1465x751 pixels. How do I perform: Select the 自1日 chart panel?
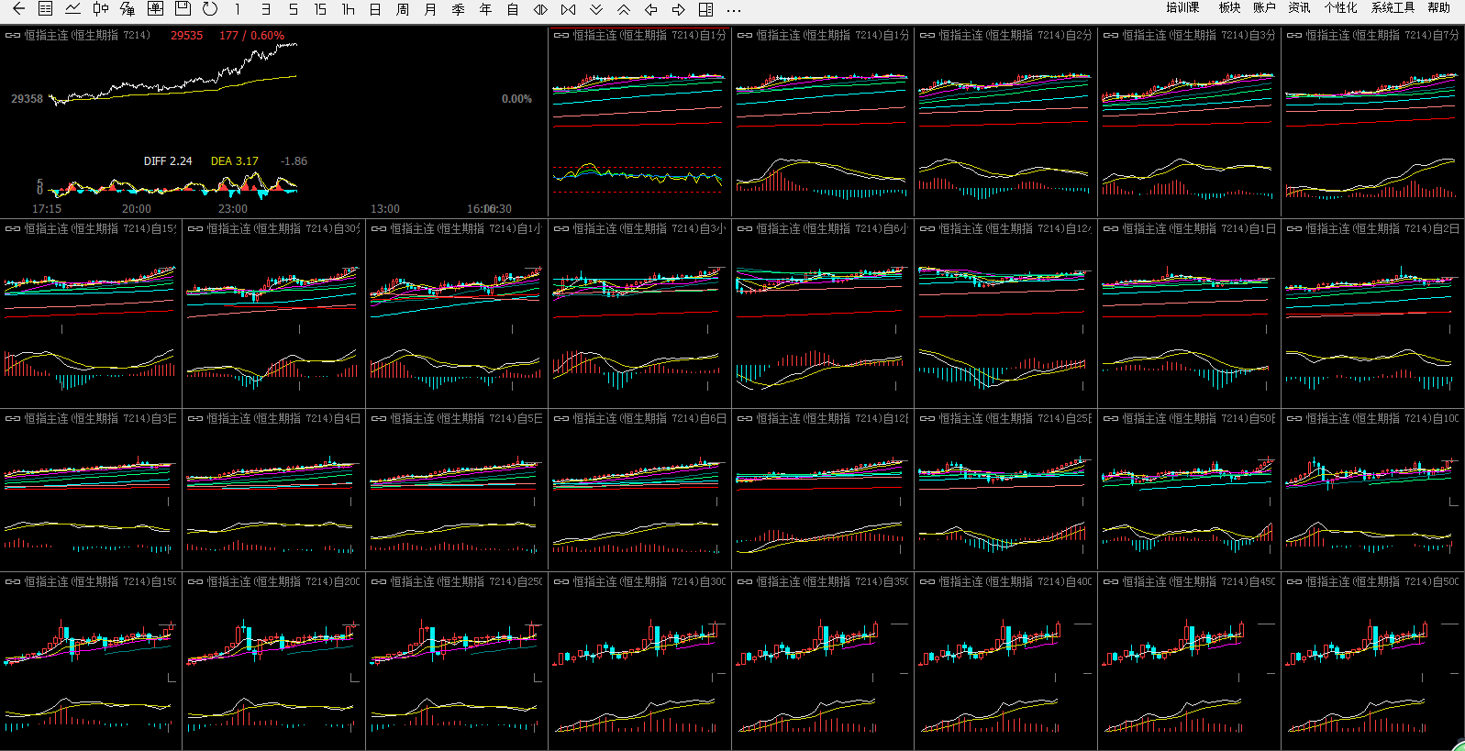click(1188, 312)
